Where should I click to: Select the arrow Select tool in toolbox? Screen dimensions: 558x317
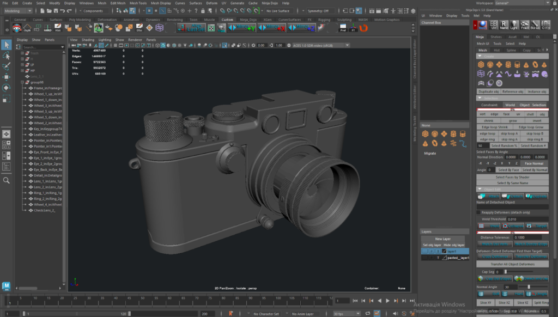6,45
